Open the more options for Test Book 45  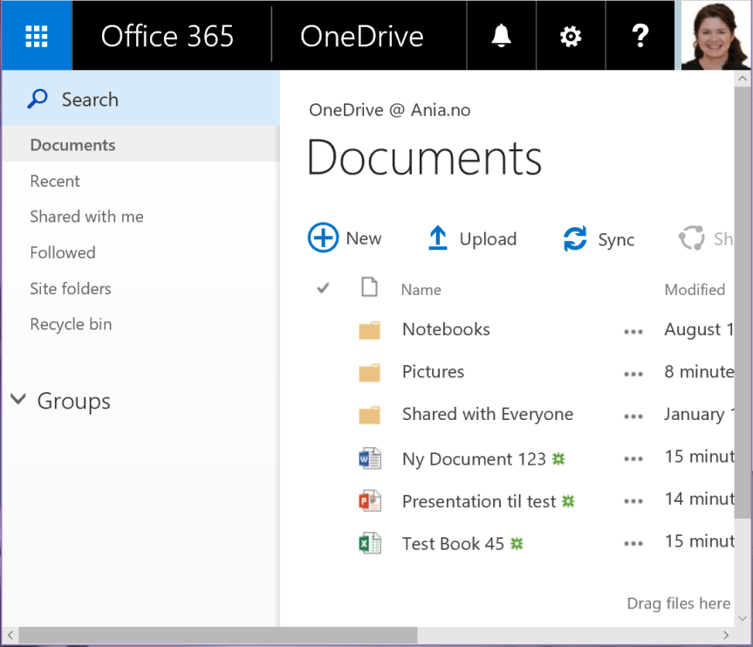click(x=633, y=543)
